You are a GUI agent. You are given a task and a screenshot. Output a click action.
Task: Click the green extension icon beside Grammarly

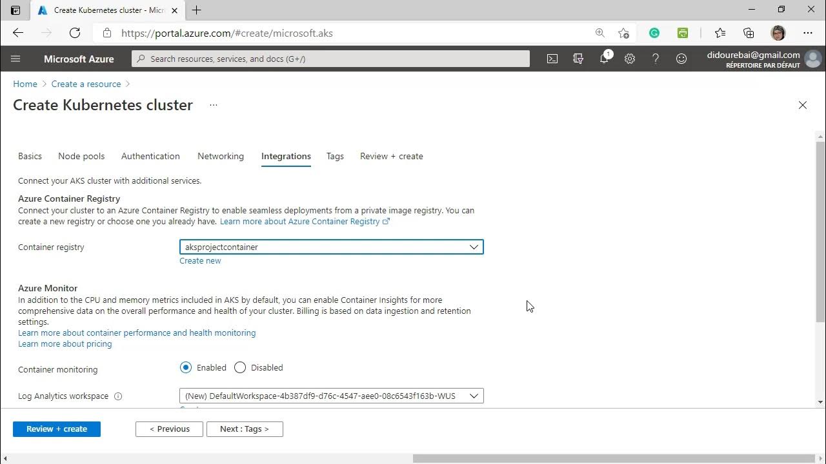pyautogui.click(x=683, y=33)
